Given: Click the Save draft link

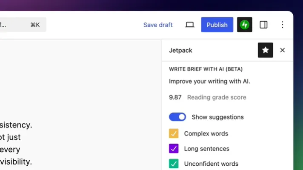Looking at the screenshot, I should [x=158, y=25].
